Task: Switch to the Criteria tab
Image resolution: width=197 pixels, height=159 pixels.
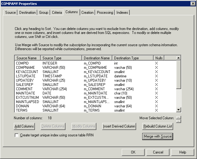Action: [x=57, y=13]
